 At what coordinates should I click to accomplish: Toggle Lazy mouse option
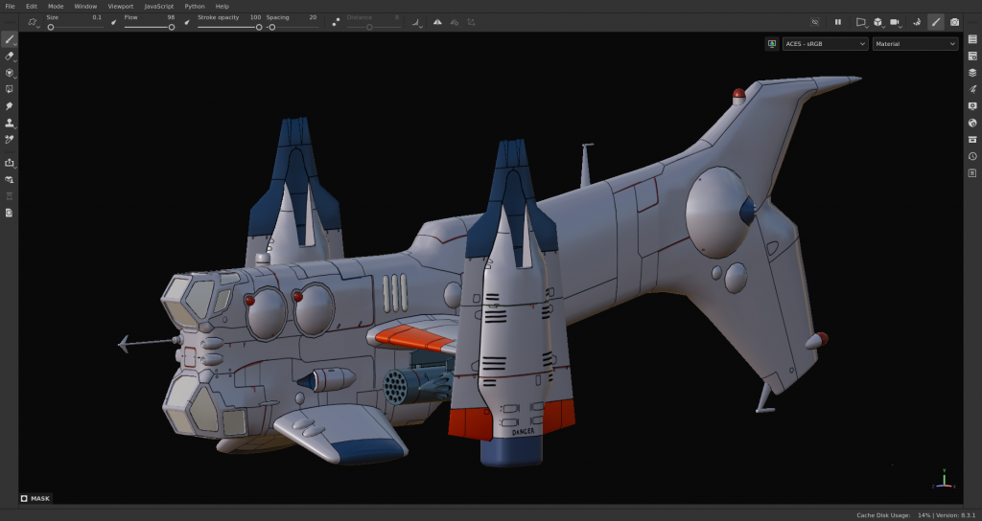tap(336, 23)
